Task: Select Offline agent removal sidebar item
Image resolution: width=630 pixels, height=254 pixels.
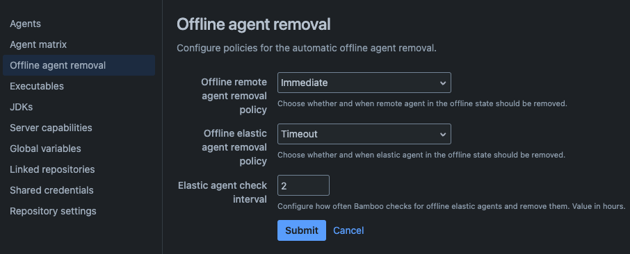Action: point(79,65)
